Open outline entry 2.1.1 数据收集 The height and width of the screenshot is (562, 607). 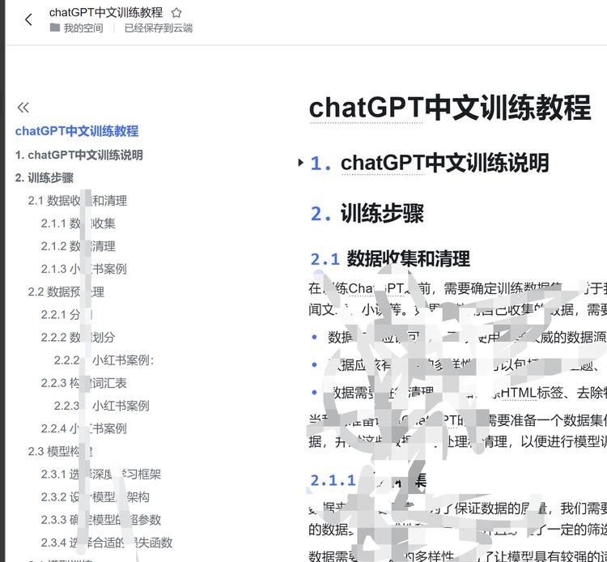click(x=79, y=224)
